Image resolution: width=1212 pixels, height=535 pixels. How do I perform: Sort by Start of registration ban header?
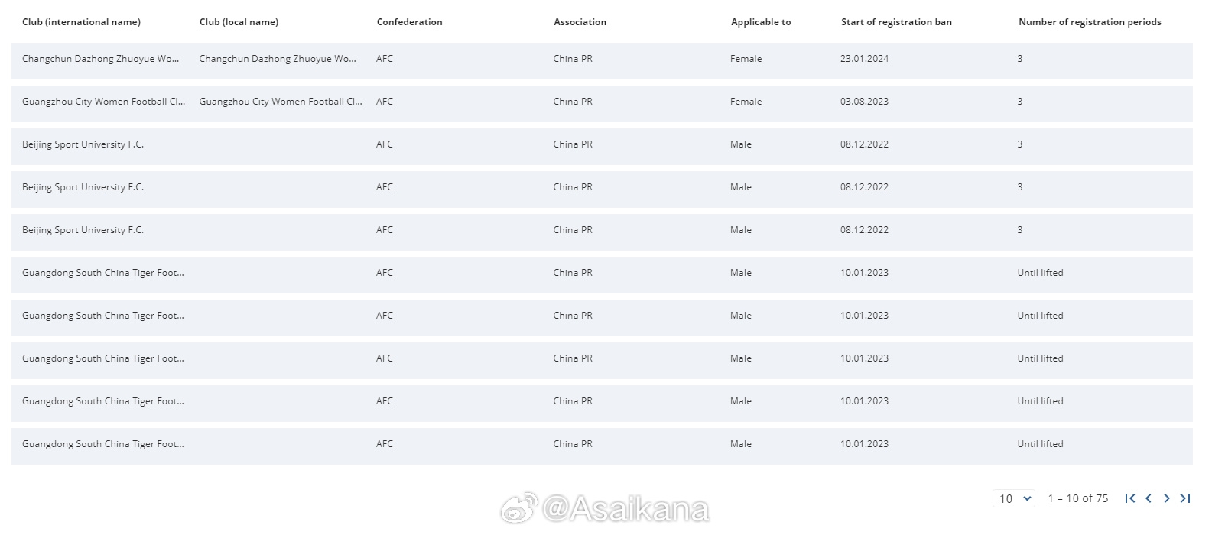tap(896, 22)
